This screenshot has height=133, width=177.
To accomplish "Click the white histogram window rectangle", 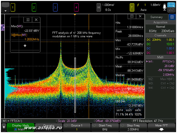I will 75,85.
